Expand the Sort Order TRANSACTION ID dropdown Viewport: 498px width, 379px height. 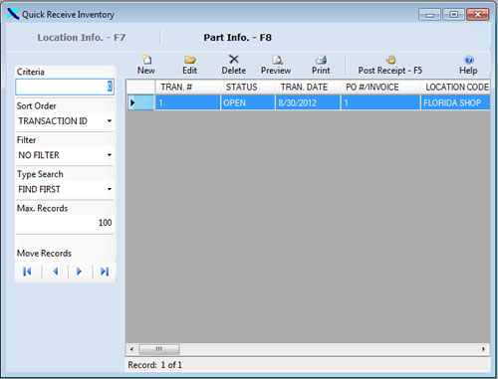(x=110, y=121)
